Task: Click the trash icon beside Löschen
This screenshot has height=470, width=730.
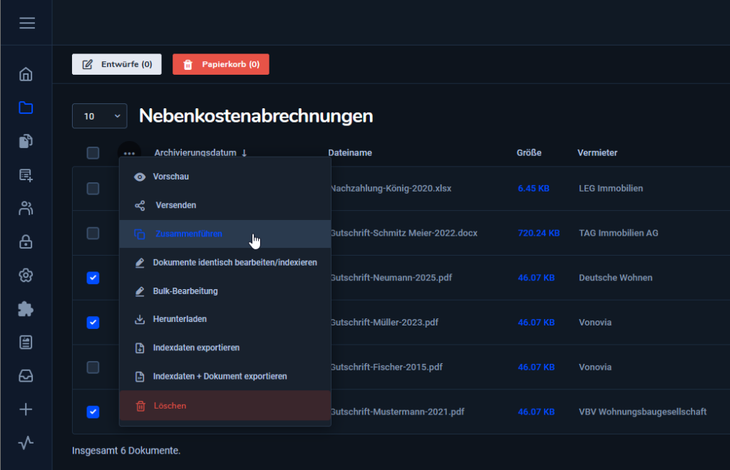Action: pos(140,406)
